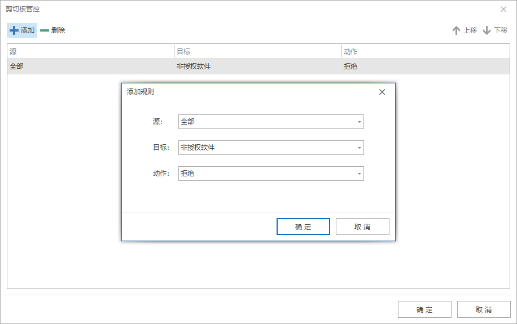Select the 非授权软件 cell in rule list
517x324 pixels.
point(194,66)
